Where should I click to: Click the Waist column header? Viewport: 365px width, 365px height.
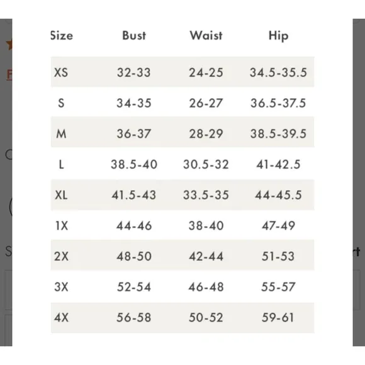(206, 36)
